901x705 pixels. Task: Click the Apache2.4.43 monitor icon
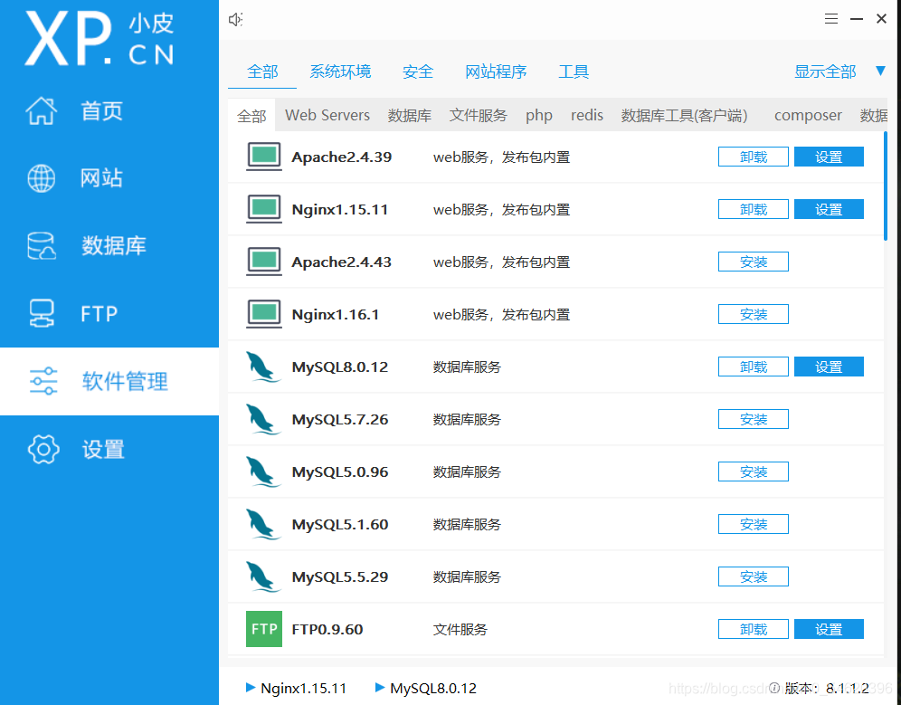264,262
